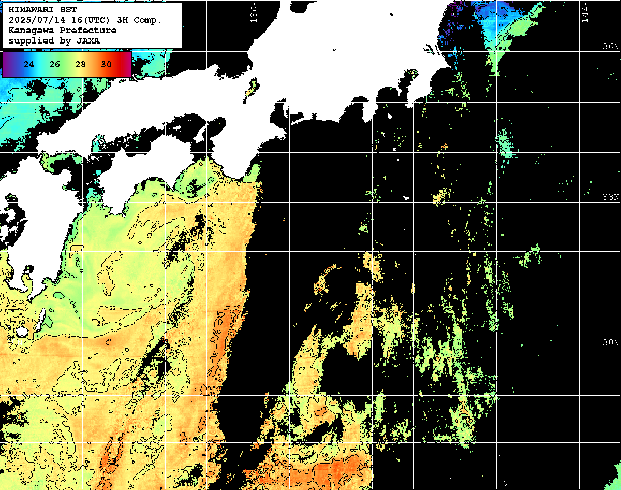
Task: Click the 26 value on the color scale
Action: click(x=55, y=65)
